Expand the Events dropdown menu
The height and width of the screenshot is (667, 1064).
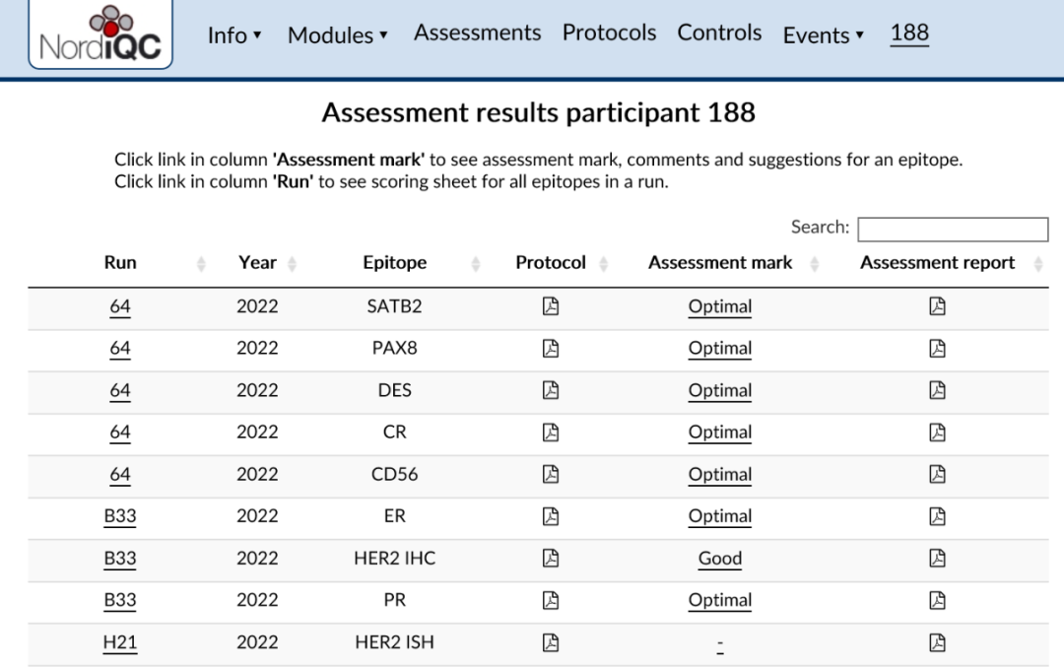tap(823, 35)
